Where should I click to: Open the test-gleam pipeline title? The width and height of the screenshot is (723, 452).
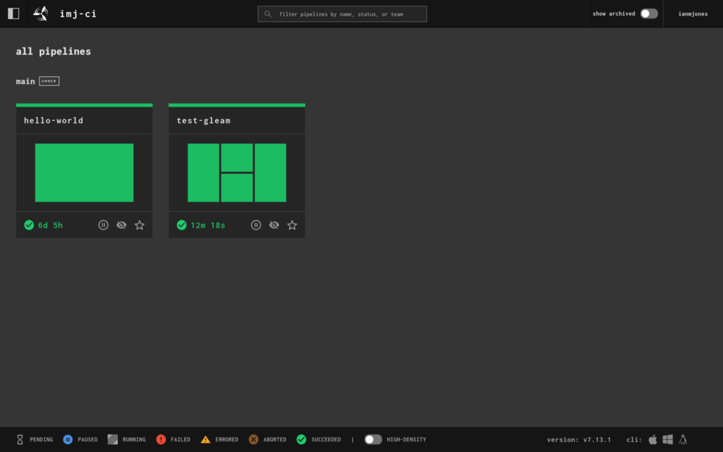[203, 120]
